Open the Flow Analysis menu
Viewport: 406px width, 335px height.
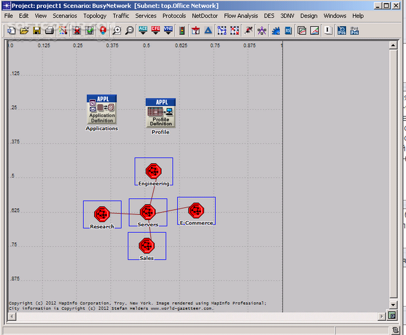pos(241,16)
